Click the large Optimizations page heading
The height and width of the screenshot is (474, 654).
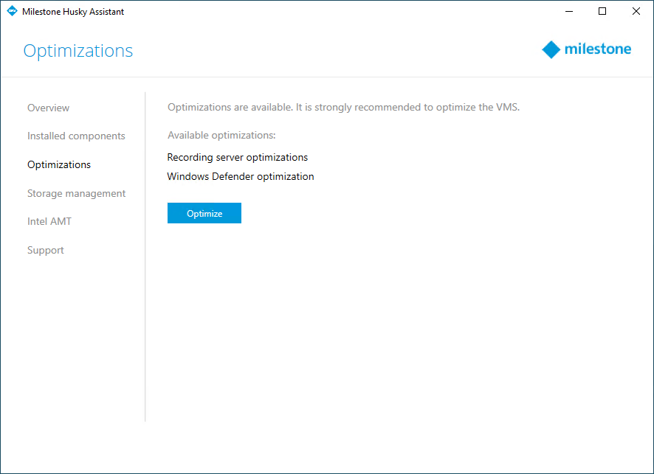(78, 51)
